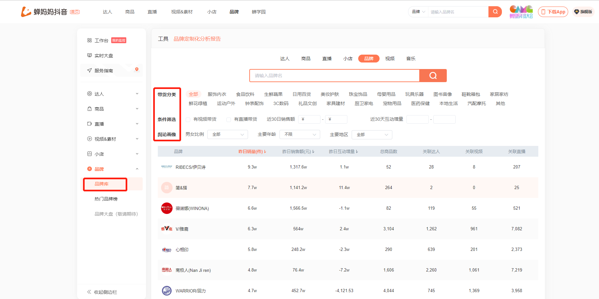Viewport: 599px width, 299px height.
Task: Open the 主要地区 dropdown
Action: click(372, 134)
